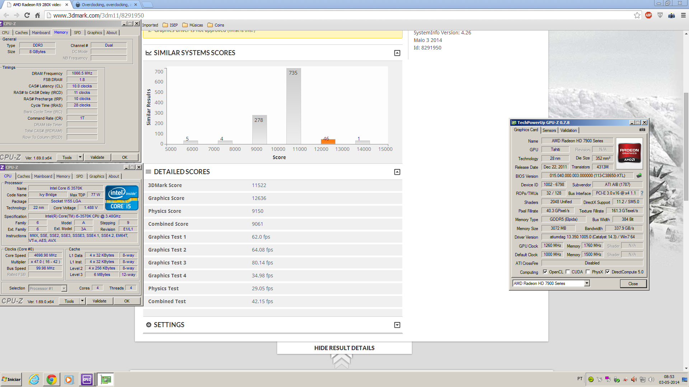
Task: Click the Close button in GPU-Z
Action: coord(633,283)
